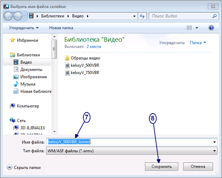Click the Изображения picture icon
222x178 pixels.
16,77
